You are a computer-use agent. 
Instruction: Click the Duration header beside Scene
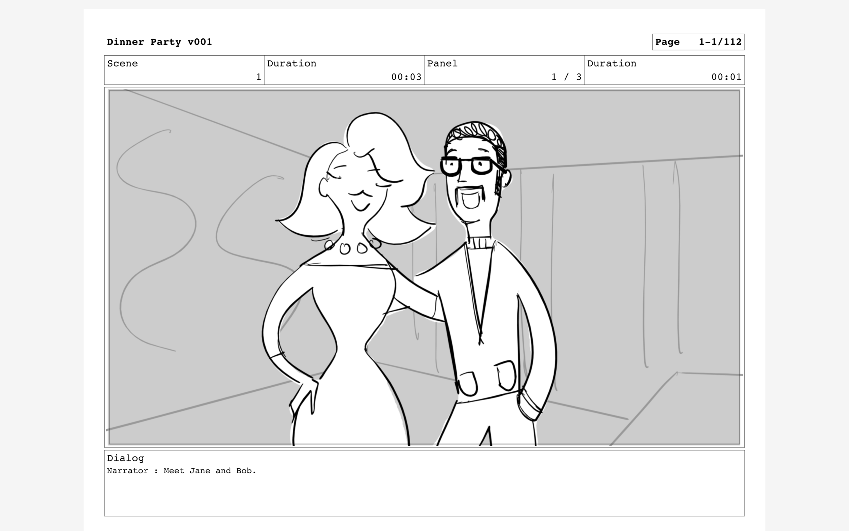[291, 64]
